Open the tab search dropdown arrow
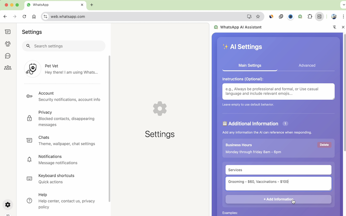This screenshot has height=216, width=346. (343, 5)
